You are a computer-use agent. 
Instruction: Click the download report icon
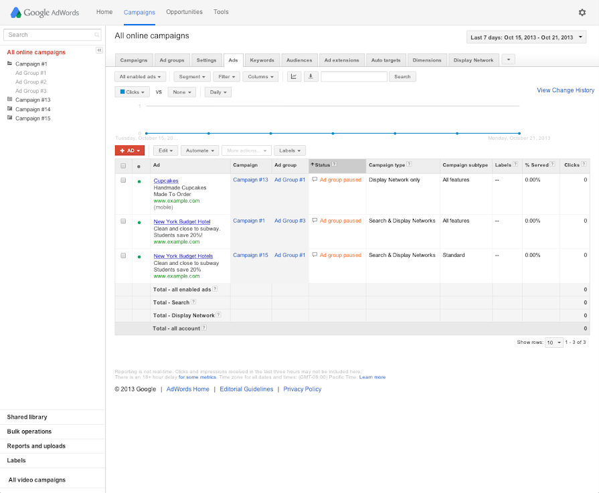point(311,77)
